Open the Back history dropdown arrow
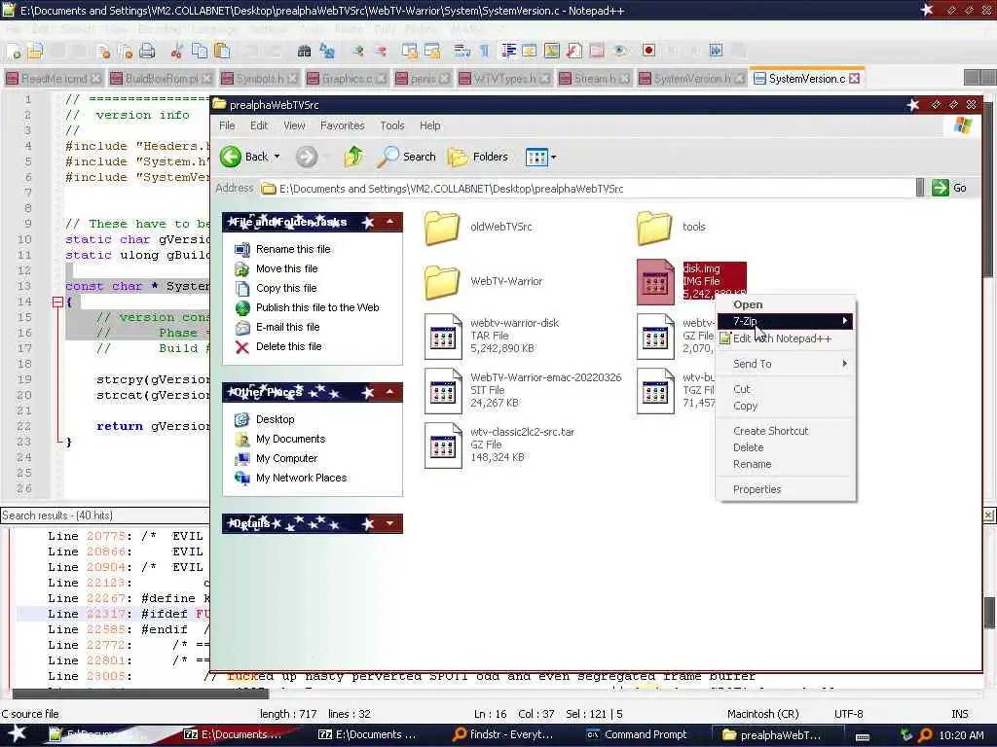The image size is (997, 747). (277, 157)
